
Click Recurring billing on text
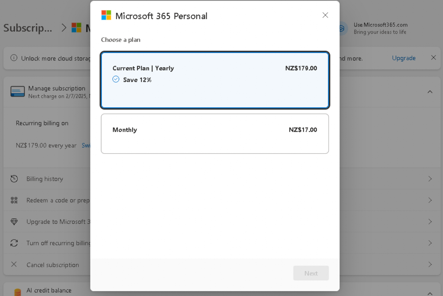click(42, 123)
